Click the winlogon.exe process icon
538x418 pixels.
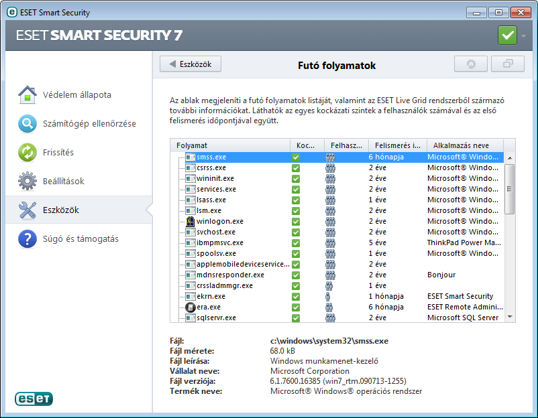pos(190,221)
